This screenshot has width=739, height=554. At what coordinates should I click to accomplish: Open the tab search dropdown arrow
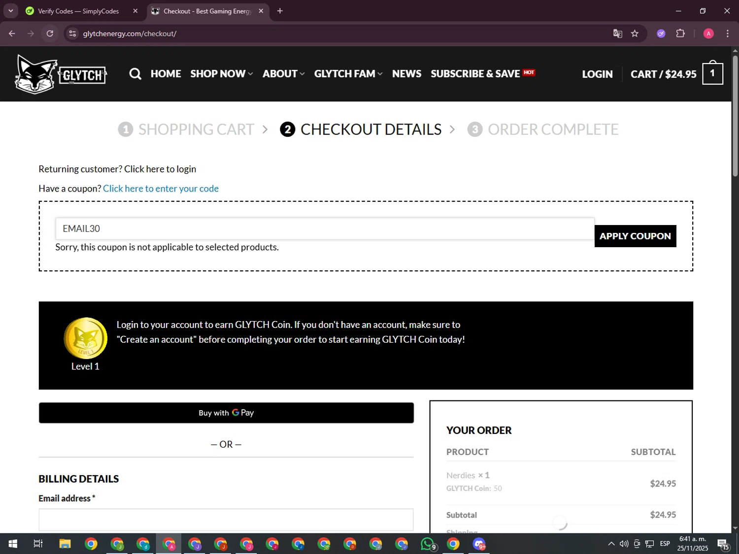tap(10, 11)
